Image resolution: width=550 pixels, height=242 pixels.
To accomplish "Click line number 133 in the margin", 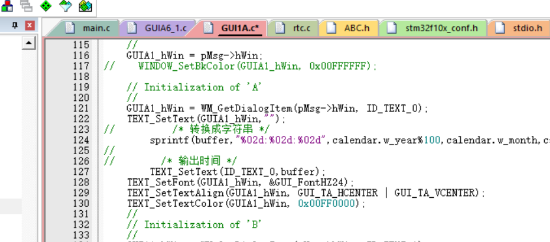I will pos(81,235).
